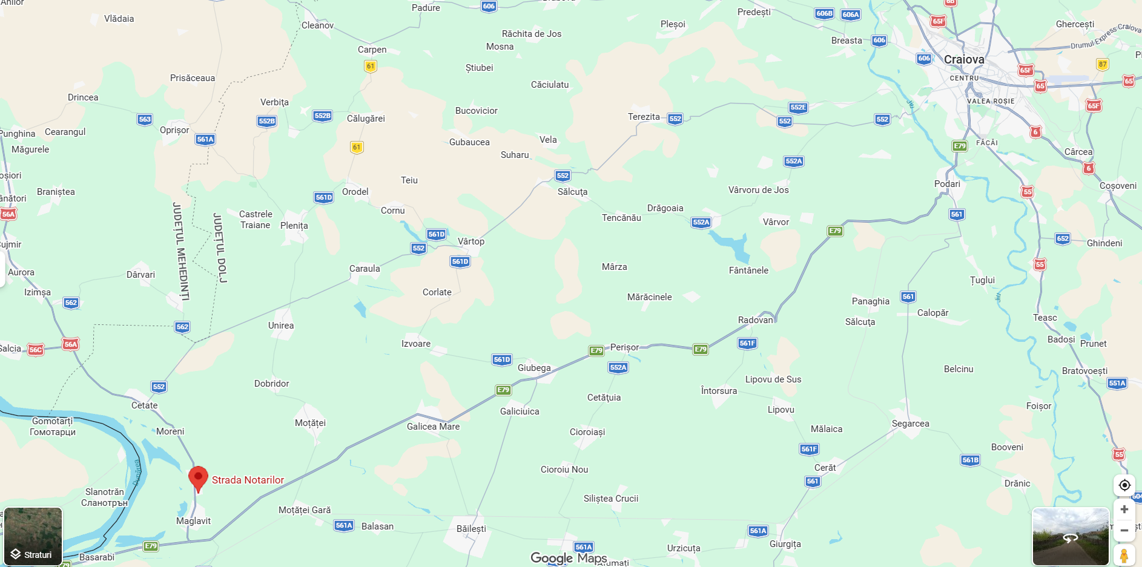Image resolution: width=1142 pixels, height=567 pixels.
Task: Expand the collapsed side panel handle
Action: coord(2,269)
